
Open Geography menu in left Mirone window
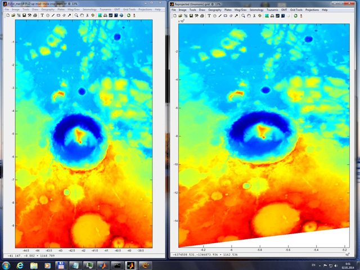click(48, 10)
